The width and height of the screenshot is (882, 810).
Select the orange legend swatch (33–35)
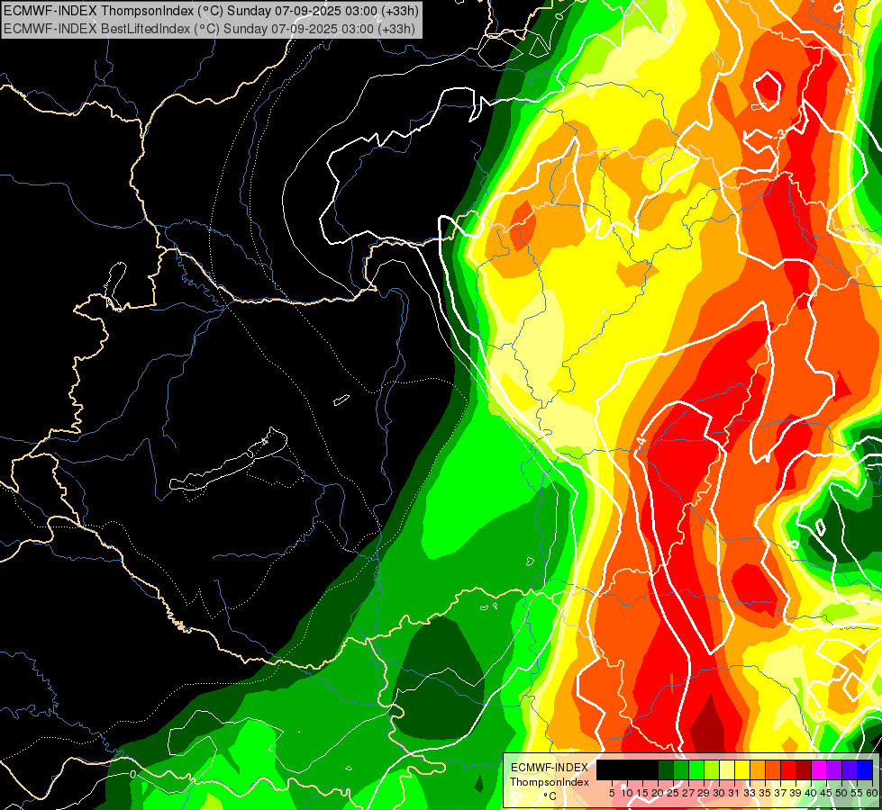(758, 770)
